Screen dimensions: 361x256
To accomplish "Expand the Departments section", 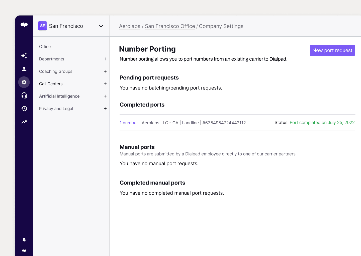I will tap(105, 59).
